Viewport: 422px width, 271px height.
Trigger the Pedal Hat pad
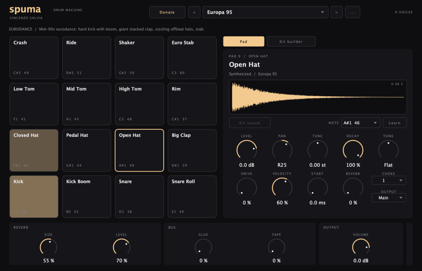[x=87, y=150]
